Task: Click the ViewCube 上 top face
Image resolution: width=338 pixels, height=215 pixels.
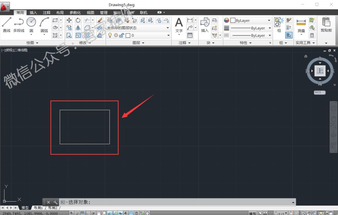Action: 320,71
